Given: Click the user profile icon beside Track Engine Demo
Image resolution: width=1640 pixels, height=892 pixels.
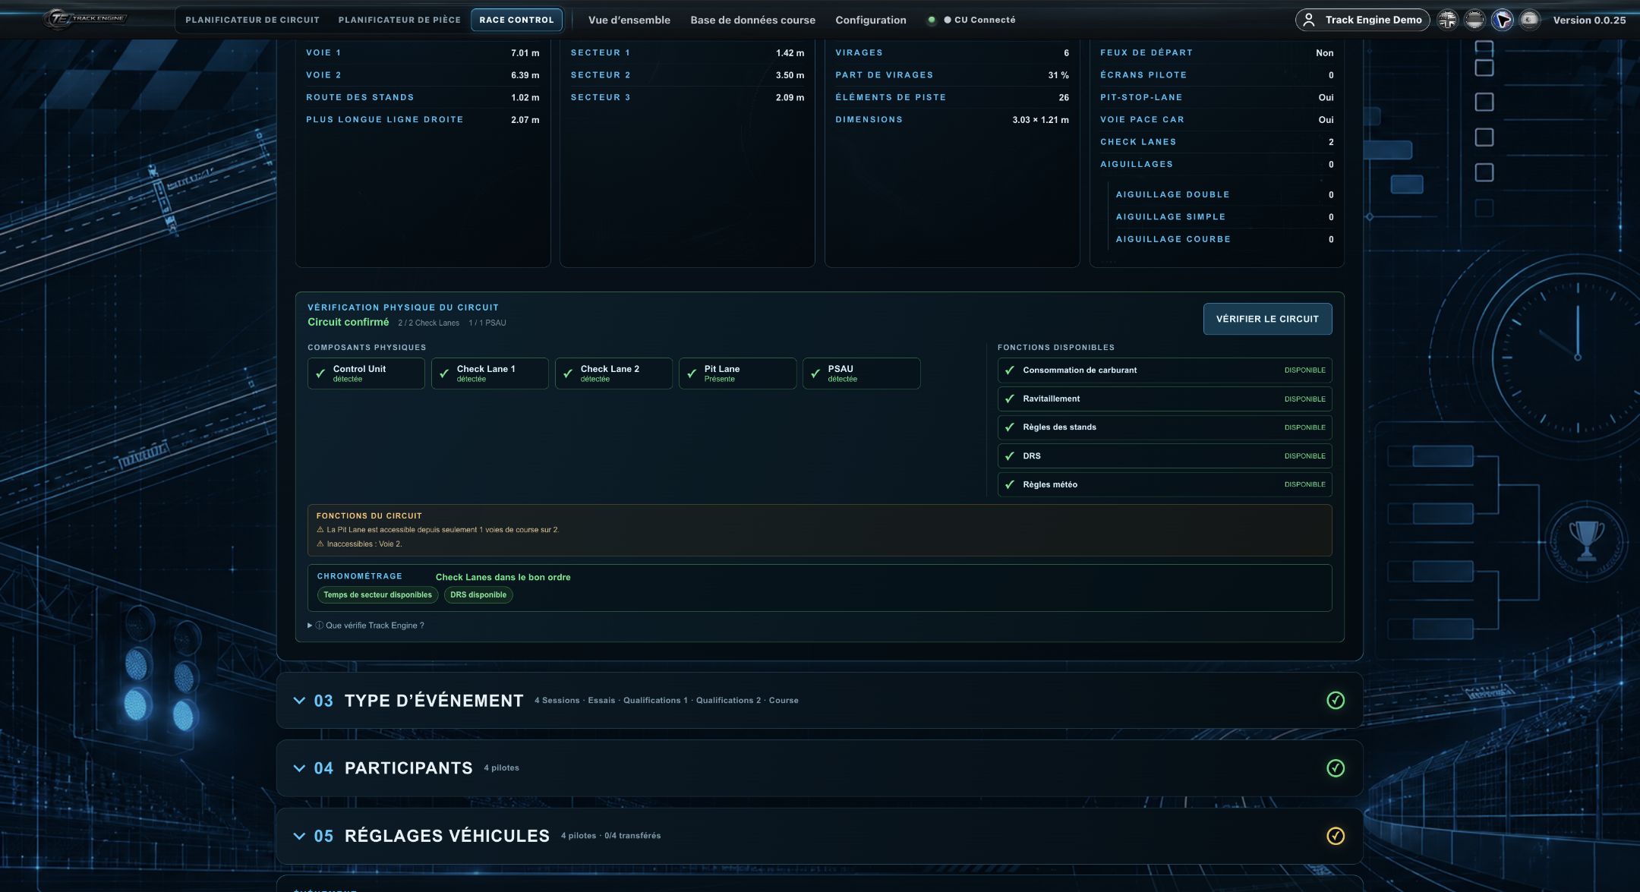Looking at the screenshot, I should point(1309,20).
